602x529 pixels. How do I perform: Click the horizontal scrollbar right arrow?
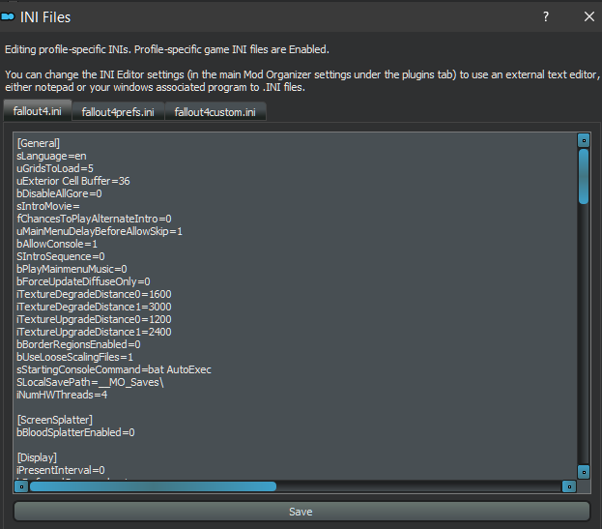point(569,486)
